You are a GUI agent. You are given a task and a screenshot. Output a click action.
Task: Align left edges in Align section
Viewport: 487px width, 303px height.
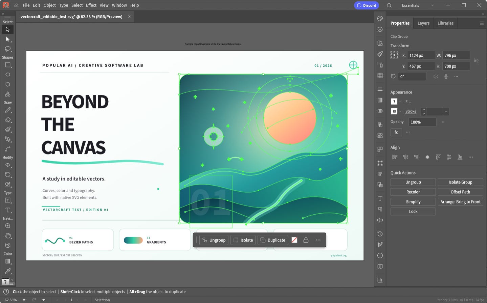395,157
